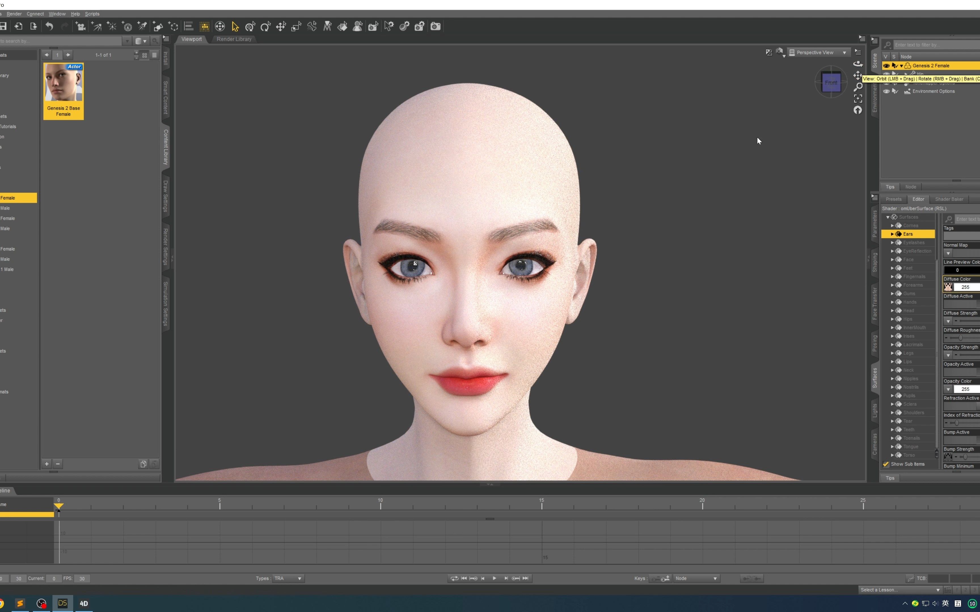Switch to the Shader Baker tab
This screenshot has width=980, height=612.
point(949,199)
